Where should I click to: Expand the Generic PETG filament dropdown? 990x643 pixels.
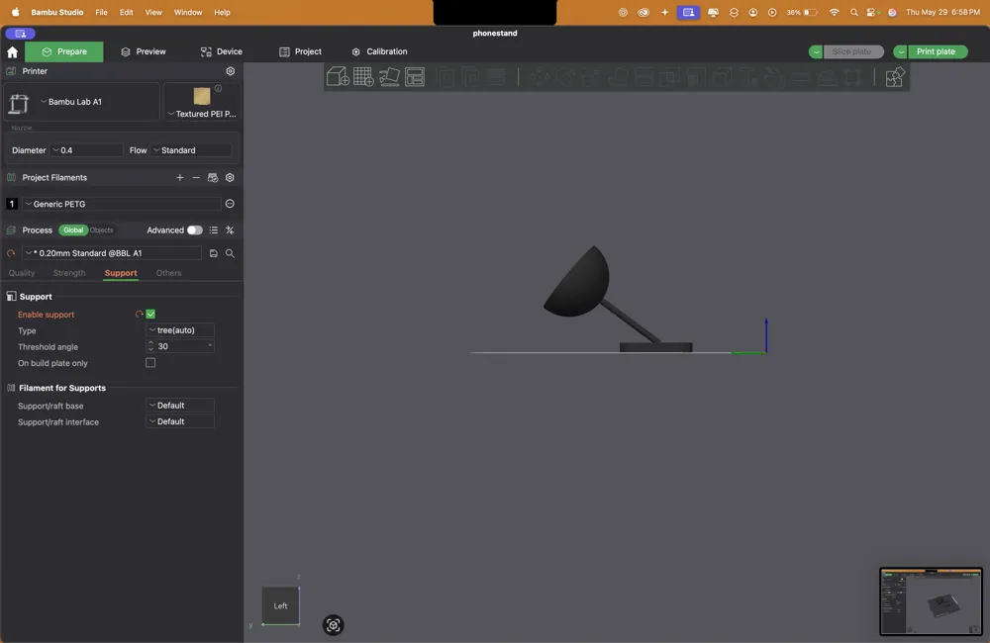(122, 204)
